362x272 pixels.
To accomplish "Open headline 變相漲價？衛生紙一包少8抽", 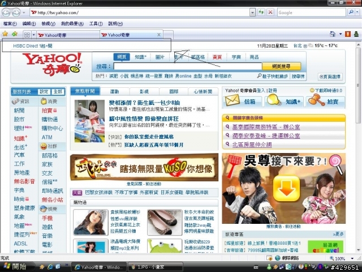I will [x=145, y=103].
